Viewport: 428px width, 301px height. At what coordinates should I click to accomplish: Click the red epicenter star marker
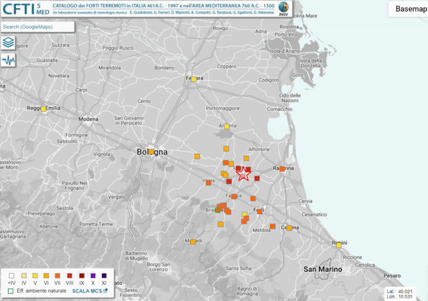tap(243, 174)
